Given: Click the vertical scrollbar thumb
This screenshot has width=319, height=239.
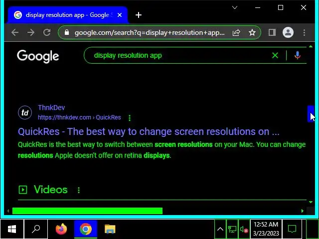Looking at the screenshot, I should pyautogui.click(x=311, y=114).
